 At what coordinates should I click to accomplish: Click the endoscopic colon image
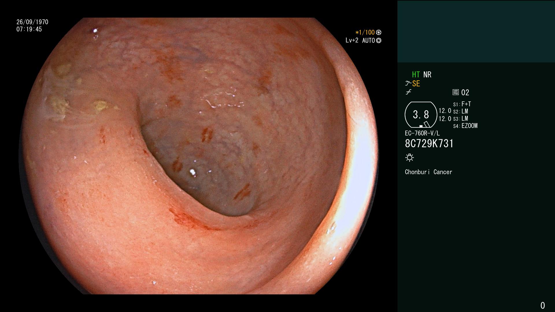pyautogui.click(x=199, y=156)
